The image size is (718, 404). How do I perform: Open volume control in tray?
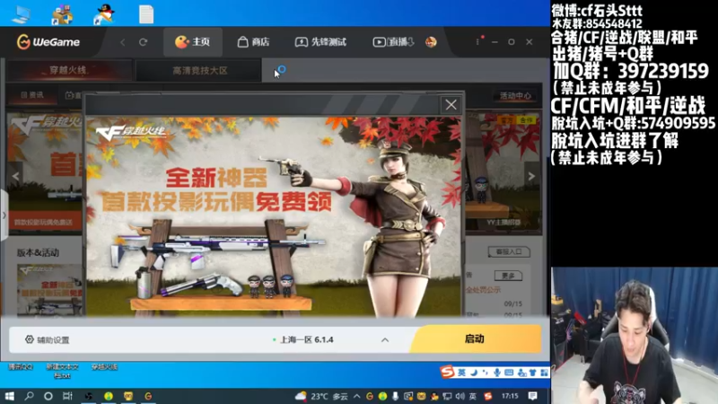pyautogui.click(x=460, y=396)
